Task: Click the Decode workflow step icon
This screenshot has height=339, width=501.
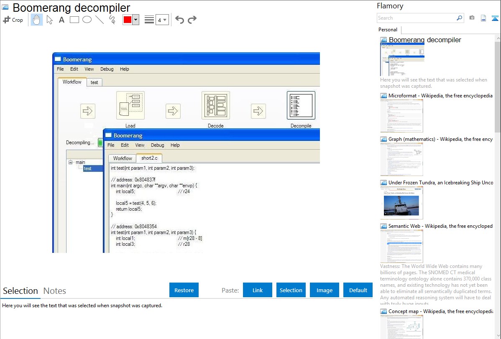Action: pos(216,105)
